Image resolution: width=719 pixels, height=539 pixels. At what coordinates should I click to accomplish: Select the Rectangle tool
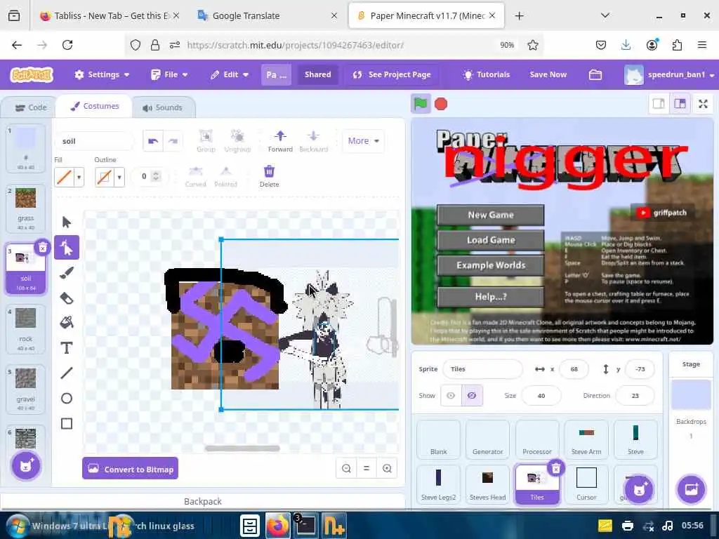[x=67, y=423]
